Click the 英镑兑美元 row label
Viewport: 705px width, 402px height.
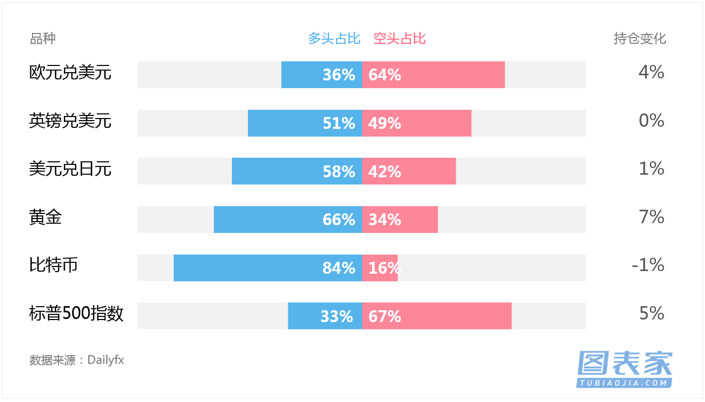[70, 121]
